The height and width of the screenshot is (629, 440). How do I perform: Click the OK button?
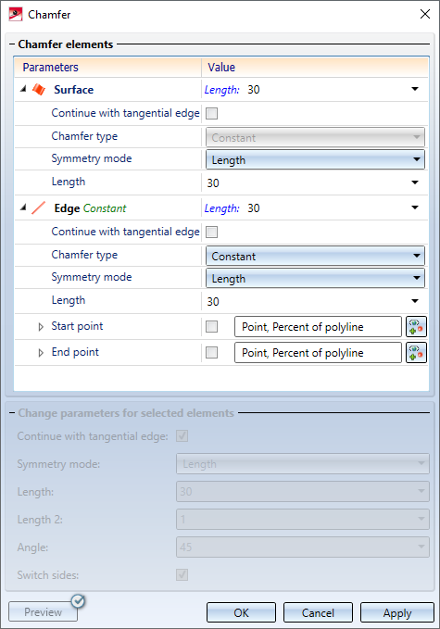pyautogui.click(x=241, y=612)
